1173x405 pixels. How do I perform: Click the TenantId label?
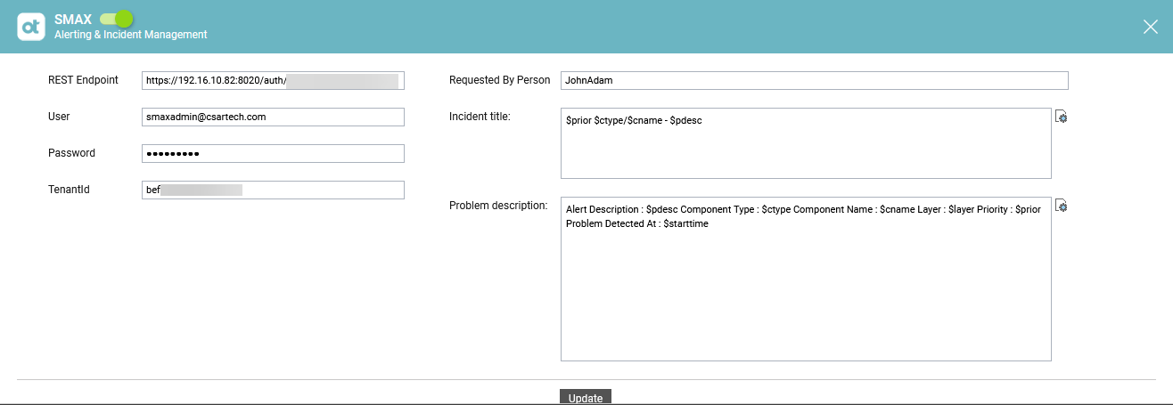[69, 190]
